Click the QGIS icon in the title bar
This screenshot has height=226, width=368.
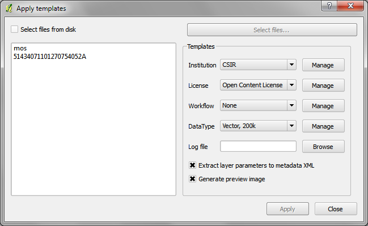click(x=9, y=8)
